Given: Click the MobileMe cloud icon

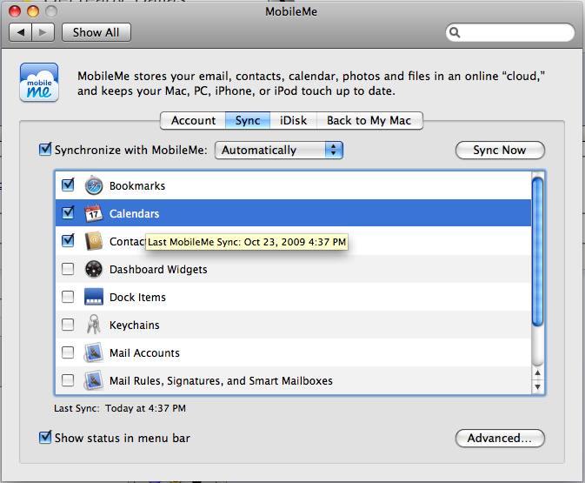Looking at the screenshot, I should tap(39, 83).
